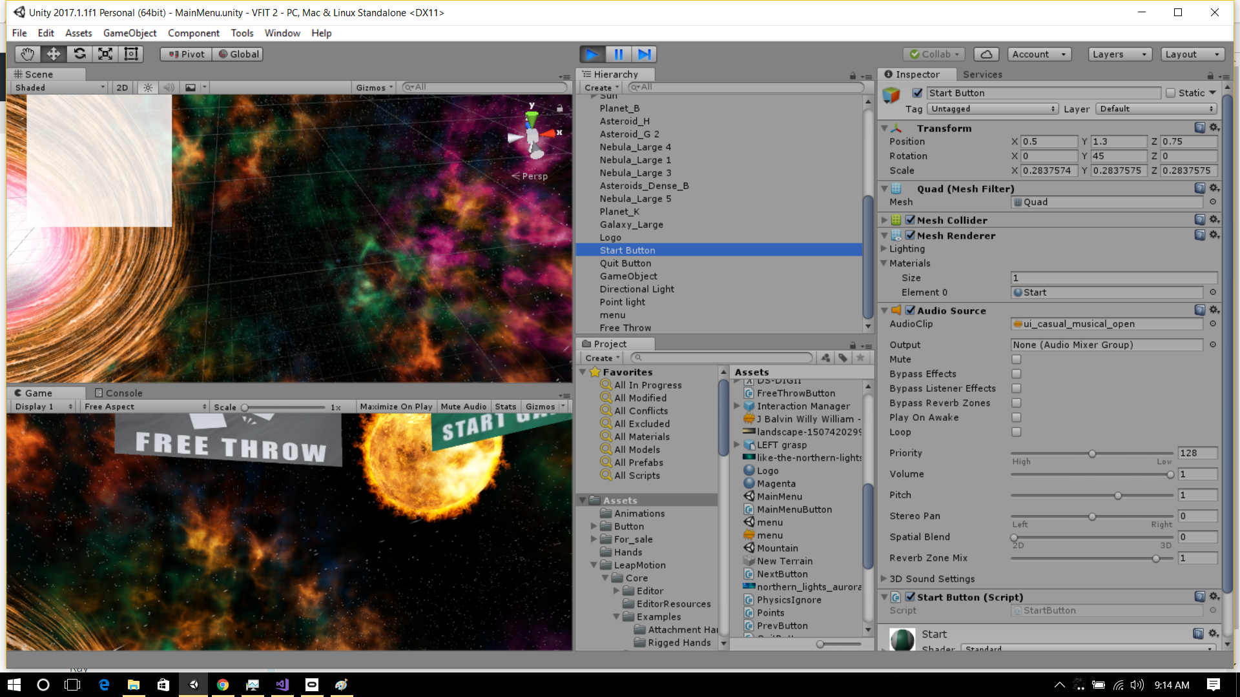The height and width of the screenshot is (697, 1240).
Task: Open the cloud services icon button
Action: [986, 54]
